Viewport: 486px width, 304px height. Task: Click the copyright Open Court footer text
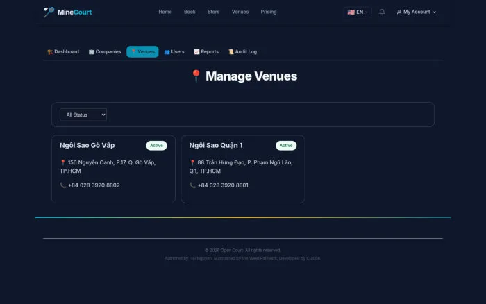tap(243, 250)
